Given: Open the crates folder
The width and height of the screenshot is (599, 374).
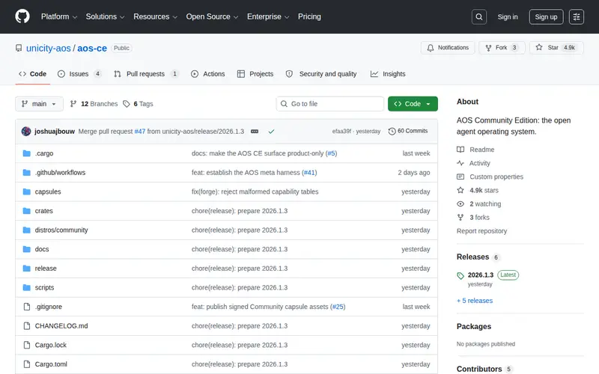Looking at the screenshot, I should click(44, 211).
